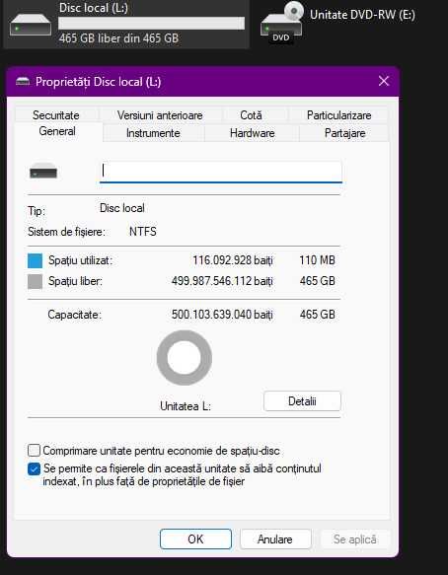Click the 116.092.928 baiți value
This screenshot has height=575, width=448.
coord(233,260)
